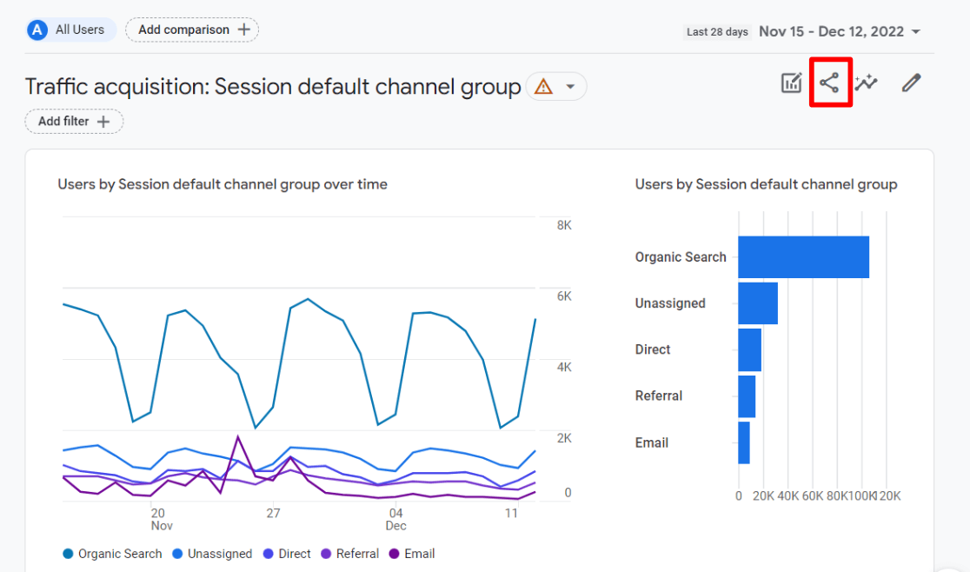Open the Share this report icon
The height and width of the screenshot is (572, 970).
tap(830, 83)
